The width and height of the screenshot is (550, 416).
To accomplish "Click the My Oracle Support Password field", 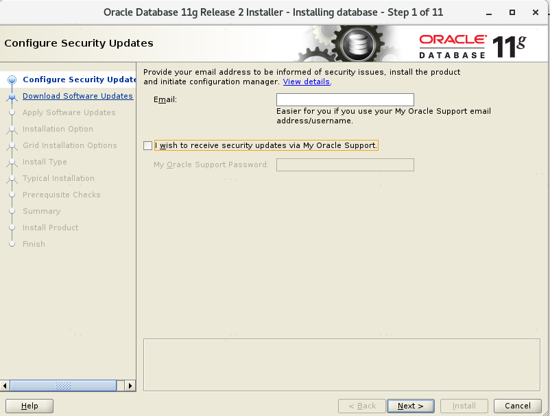I will (x=345, y=164).
